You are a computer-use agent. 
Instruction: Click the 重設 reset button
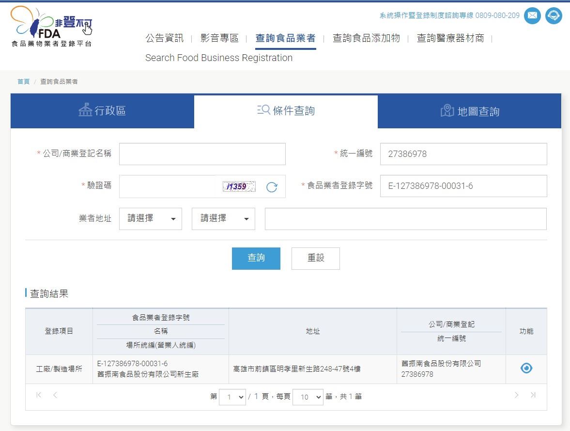click(x=315, y=258)
